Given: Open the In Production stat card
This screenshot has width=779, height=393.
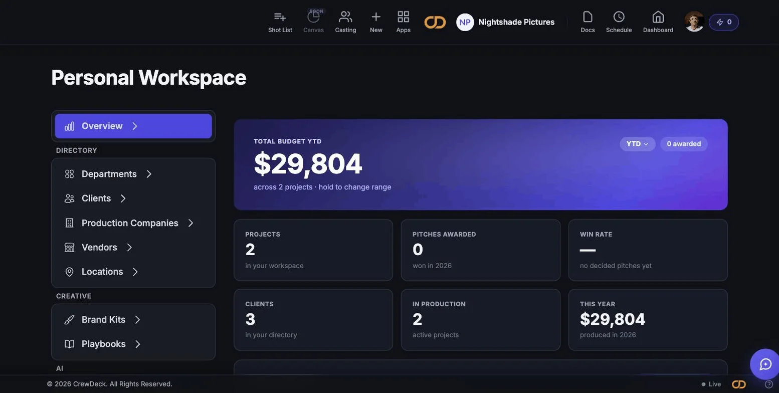Looking at the screenshot, I should click(481, 320).
